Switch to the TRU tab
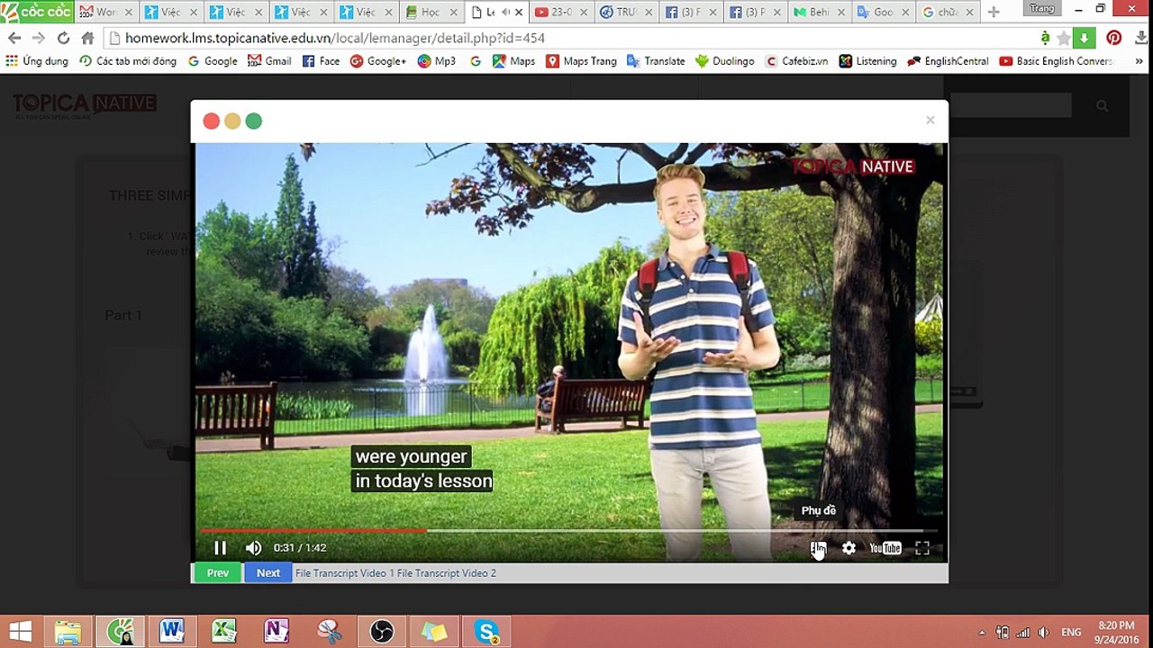 click(x=624, y=13)
